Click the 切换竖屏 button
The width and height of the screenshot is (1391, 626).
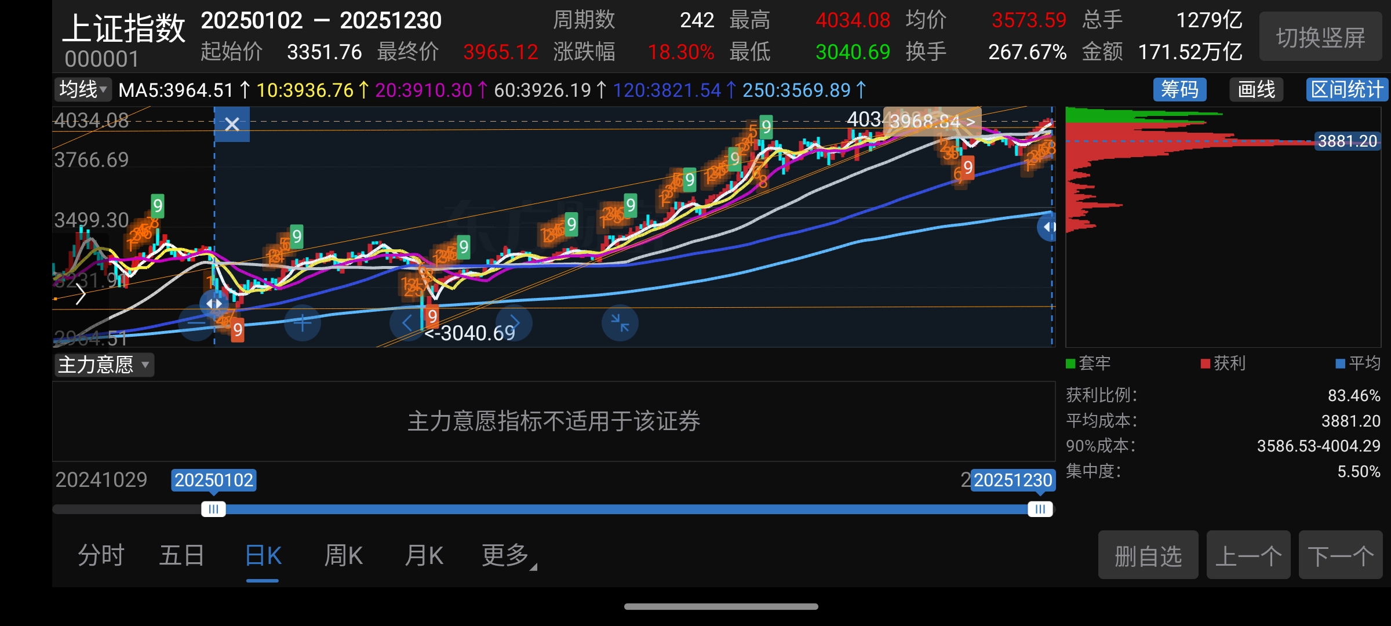(1320, 38)
